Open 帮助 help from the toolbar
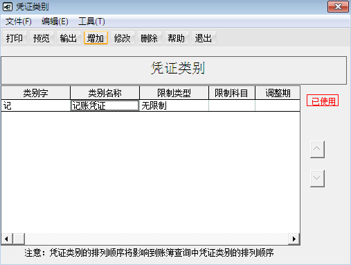The height and width of the screenshot is (265, 351). 177,38
